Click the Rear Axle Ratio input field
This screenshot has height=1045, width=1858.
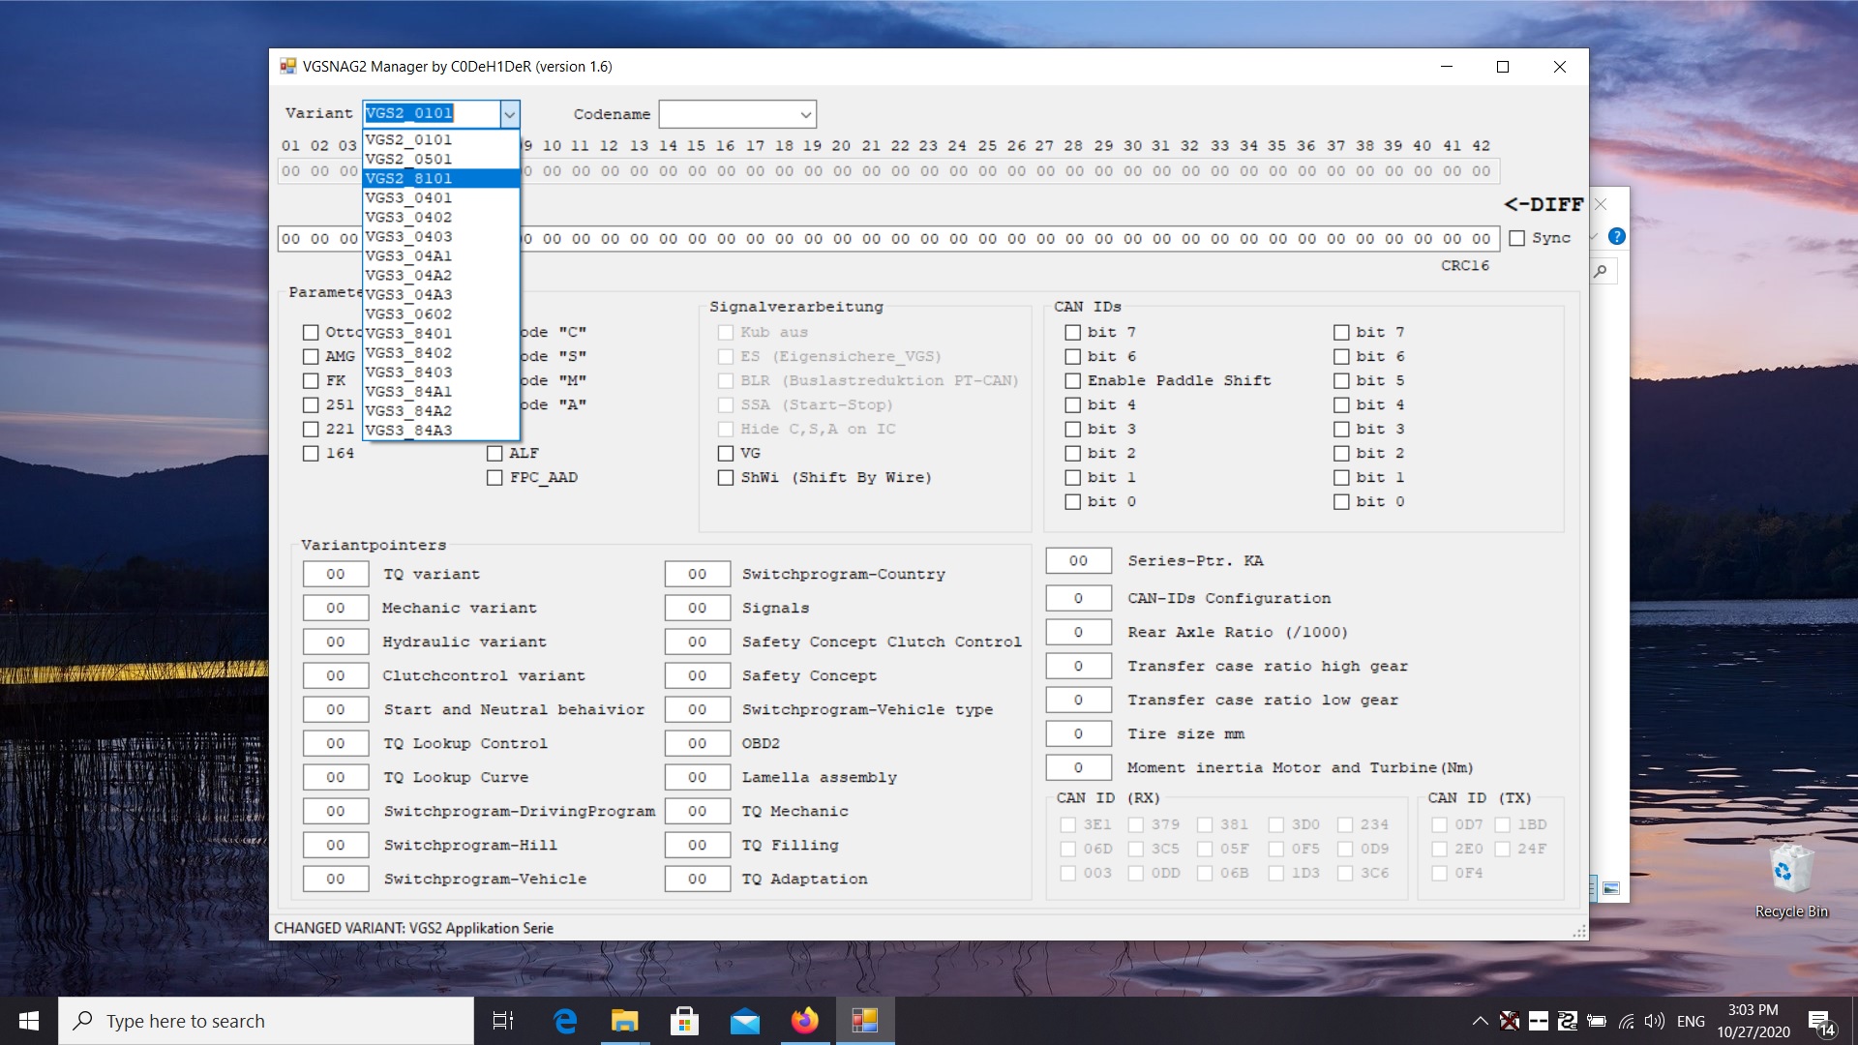point(1078,633)
